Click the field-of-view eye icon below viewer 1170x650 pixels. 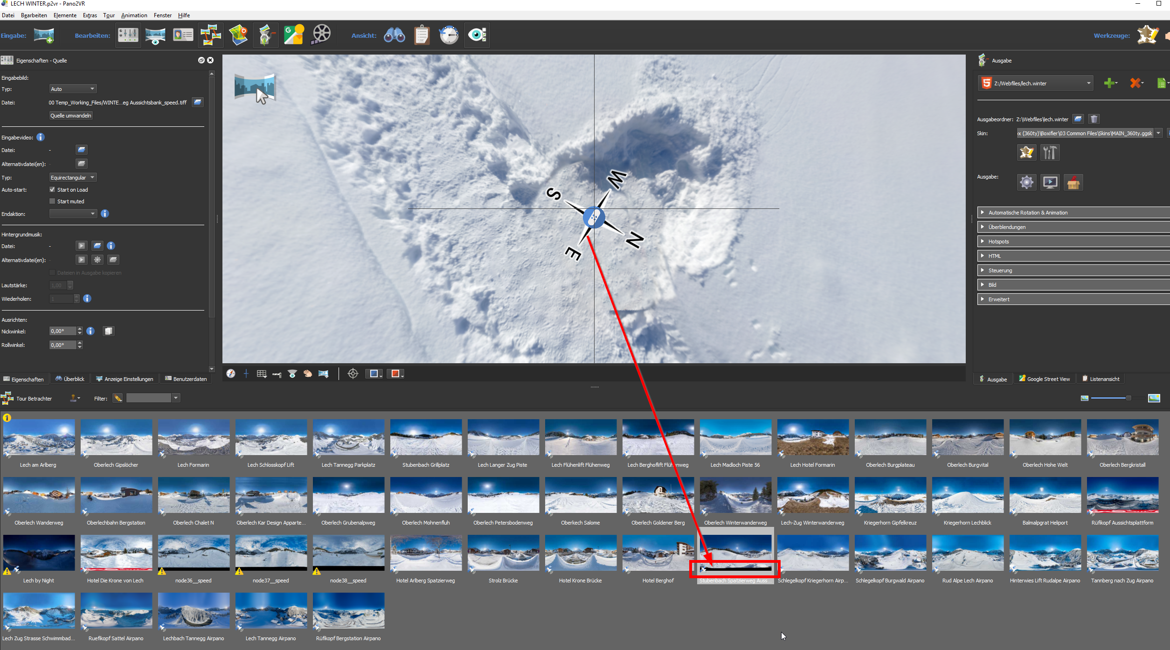(292, 373)
